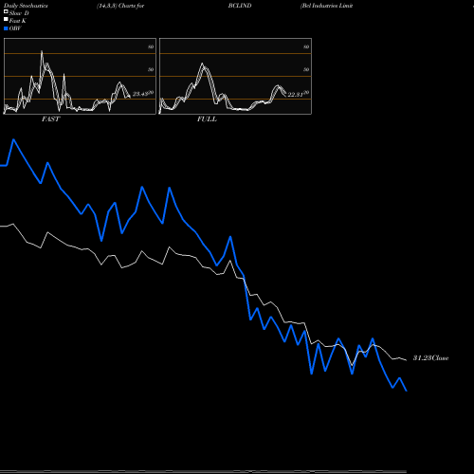
Task: Click the Fast K legend swatch
Action: tap(6, 19)
